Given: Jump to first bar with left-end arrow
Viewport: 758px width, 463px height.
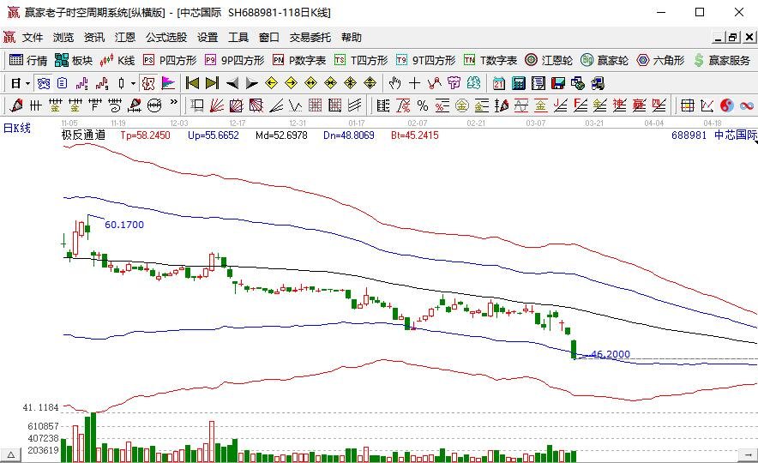Looking at the screenshot, I should [x=192, y=84].
